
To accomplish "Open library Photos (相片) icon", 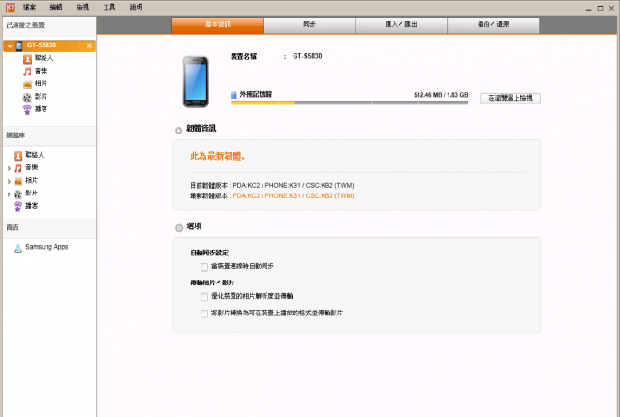I will click(17, 181).
